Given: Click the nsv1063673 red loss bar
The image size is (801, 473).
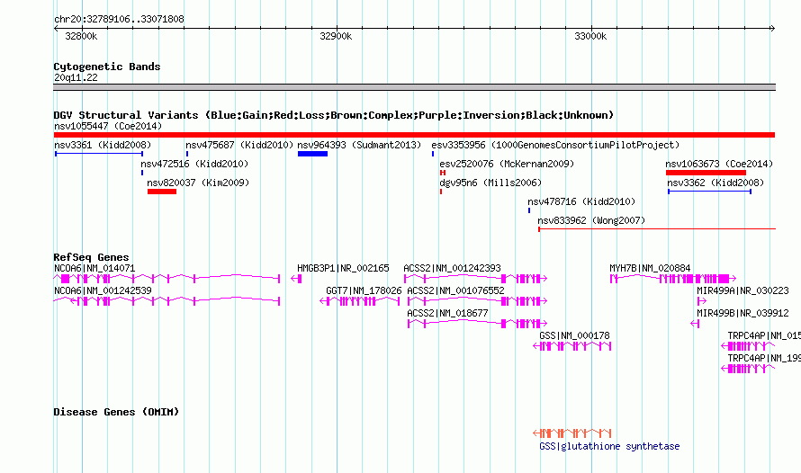Looking at the screenshot, I should (x=706, y=173).
